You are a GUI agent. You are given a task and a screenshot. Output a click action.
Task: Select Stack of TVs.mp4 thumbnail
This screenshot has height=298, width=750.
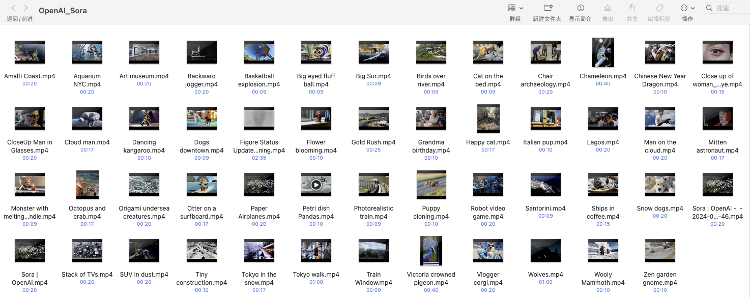point(87,251)
